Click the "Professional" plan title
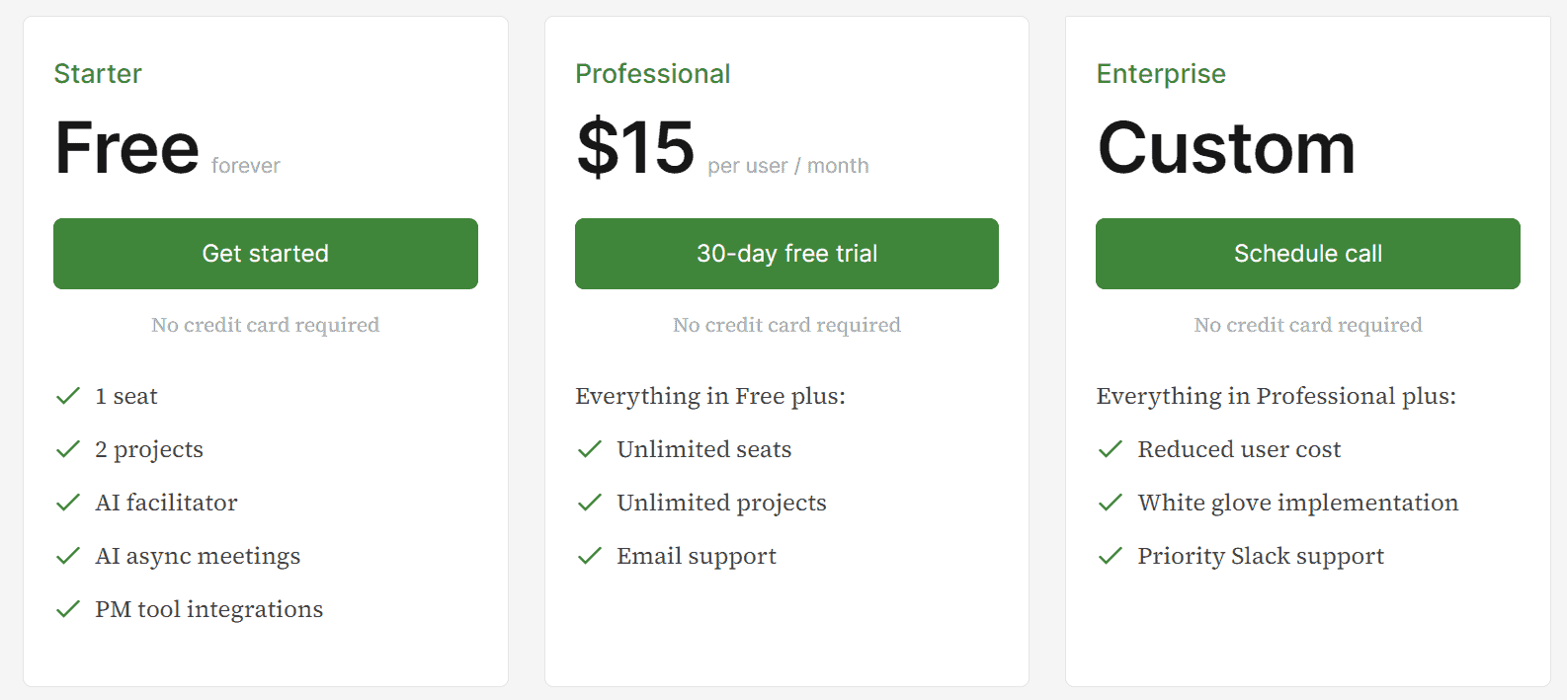Image resolution: width=1567 pixels, height=700 pixels. click(x=653, y=73)
